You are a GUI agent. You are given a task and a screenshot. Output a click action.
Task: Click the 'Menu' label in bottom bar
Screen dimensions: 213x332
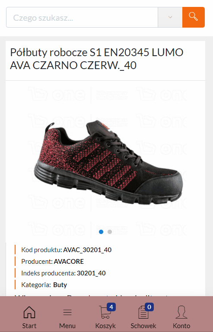click(67, 326)
